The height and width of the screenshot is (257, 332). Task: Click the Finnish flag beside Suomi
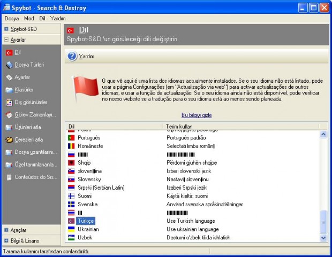pyautogui.click(x=71, y=196)
